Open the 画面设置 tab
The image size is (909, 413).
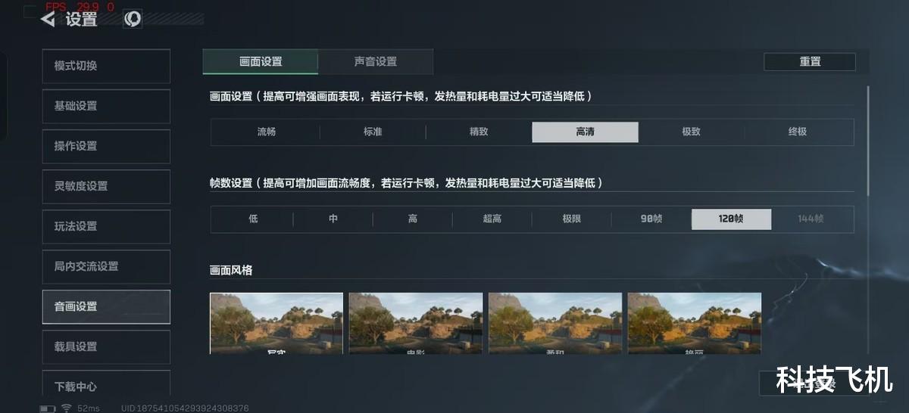click(x=261, y=61)
